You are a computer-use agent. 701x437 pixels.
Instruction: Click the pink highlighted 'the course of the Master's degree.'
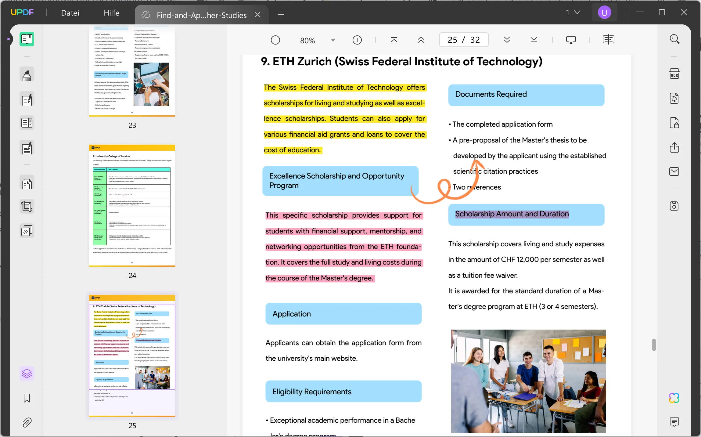[x=319, y=278]
